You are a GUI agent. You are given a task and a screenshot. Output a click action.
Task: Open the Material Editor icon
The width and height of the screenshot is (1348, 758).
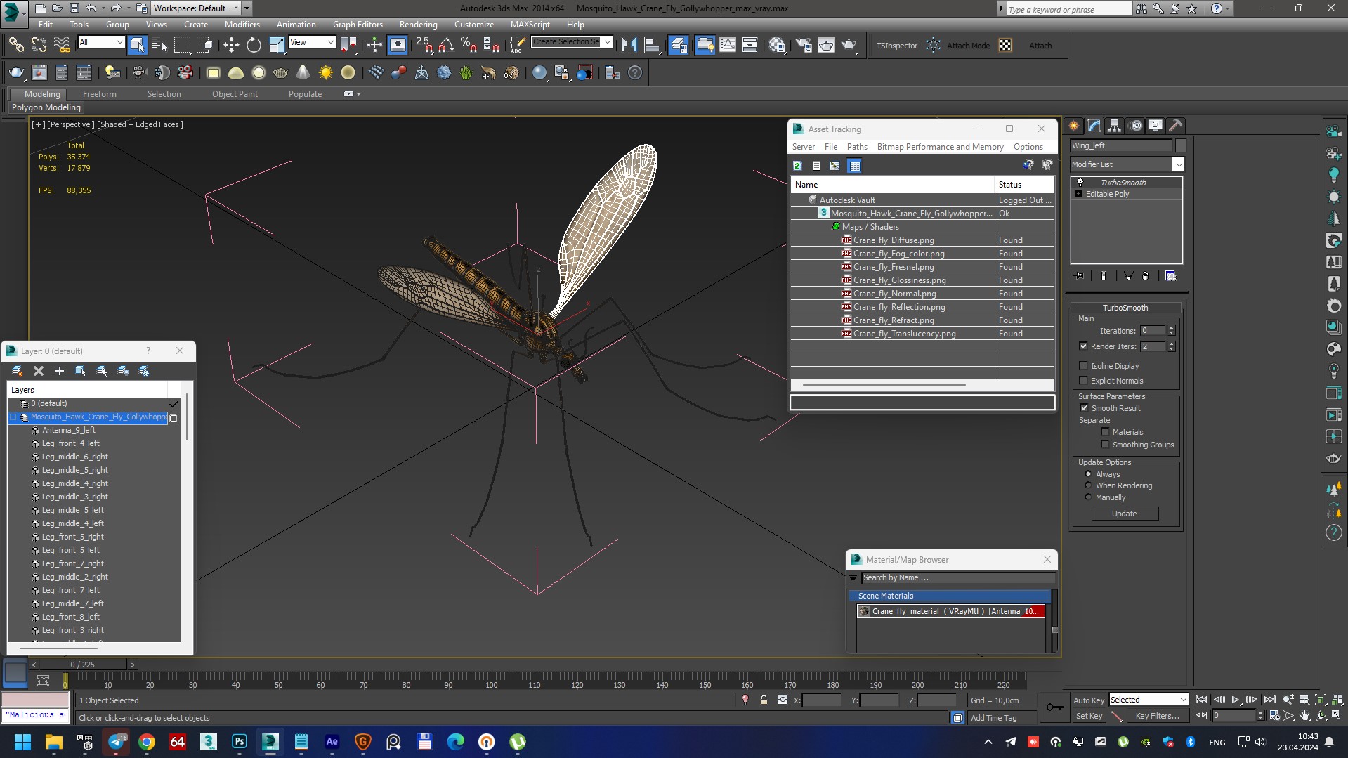(776, 46)
